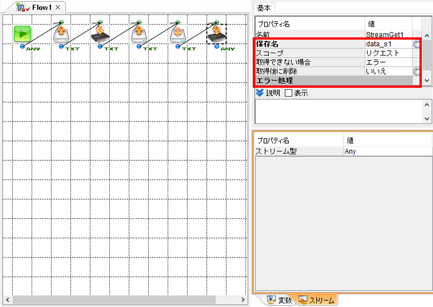This screenshot has width=433, height=307.
Task: Enable the 表示 checkbox
Action: [x=288, y=93]
